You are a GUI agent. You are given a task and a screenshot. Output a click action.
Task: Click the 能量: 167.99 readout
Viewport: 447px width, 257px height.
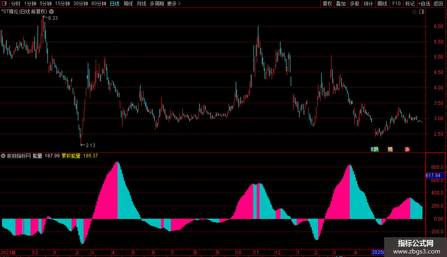tap(46, 156)
